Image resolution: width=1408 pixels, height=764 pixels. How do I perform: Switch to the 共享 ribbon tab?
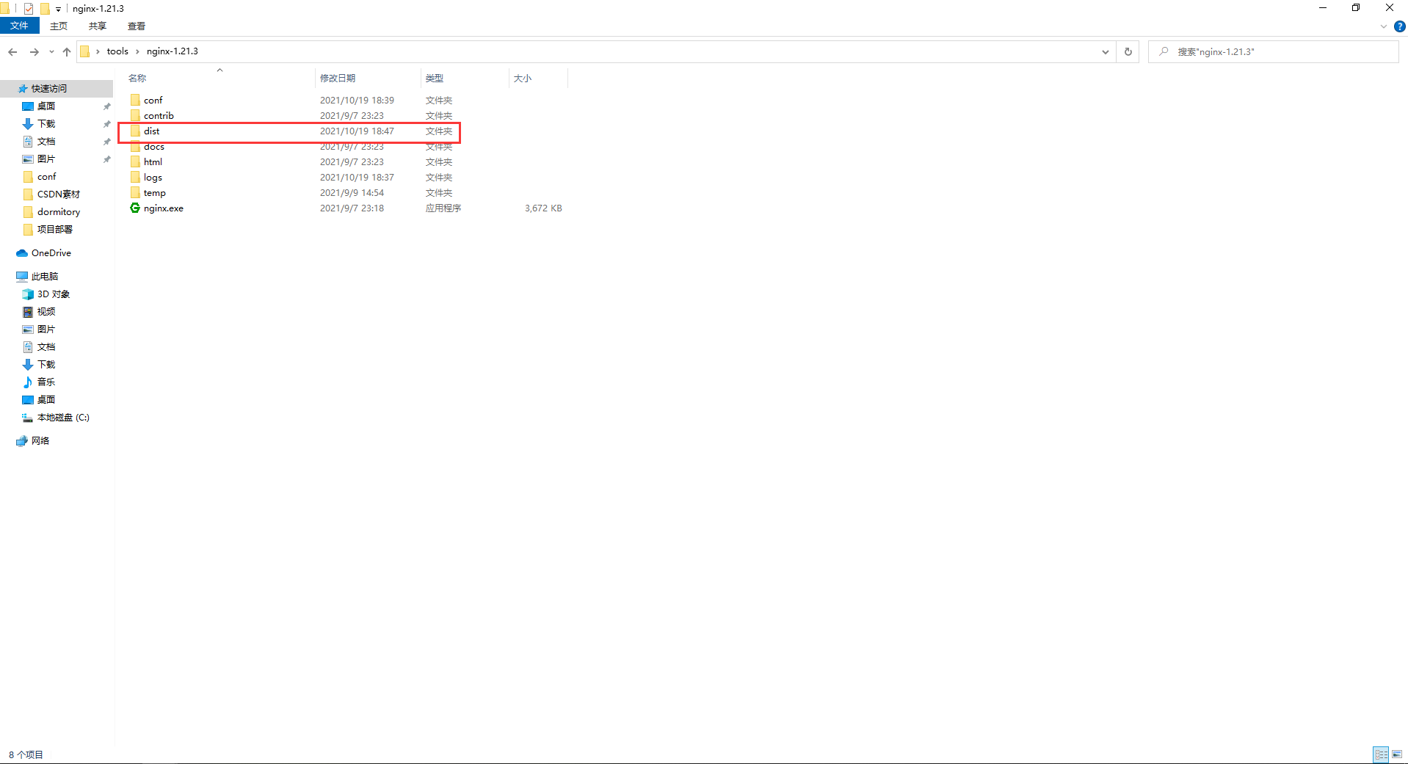click(98, 26)
